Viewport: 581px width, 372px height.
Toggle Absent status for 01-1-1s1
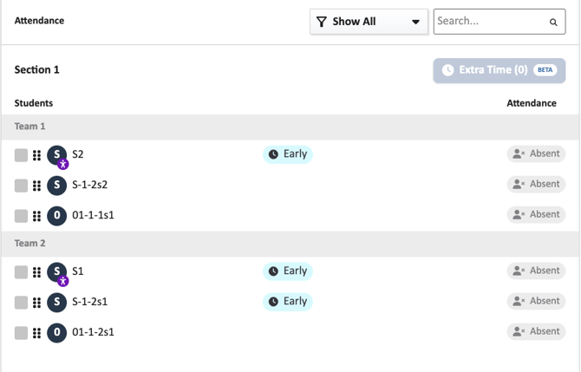[536, 214]
